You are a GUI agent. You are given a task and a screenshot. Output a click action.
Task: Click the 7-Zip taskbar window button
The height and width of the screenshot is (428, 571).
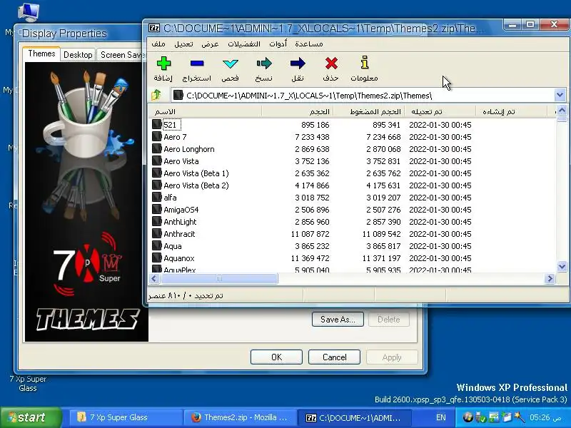[354, 417]
